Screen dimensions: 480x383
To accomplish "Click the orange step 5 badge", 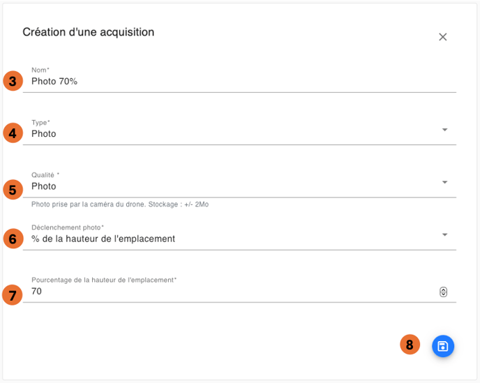I will [13, 189].
